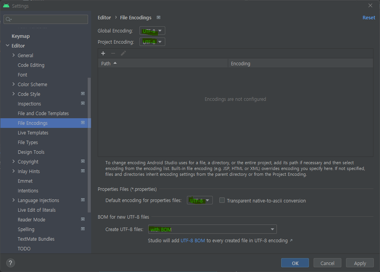Click the project-level icon beside File Encodings heading
Image resolution: width=380 pixels, height=272 pixels.
tap(158, 17)
